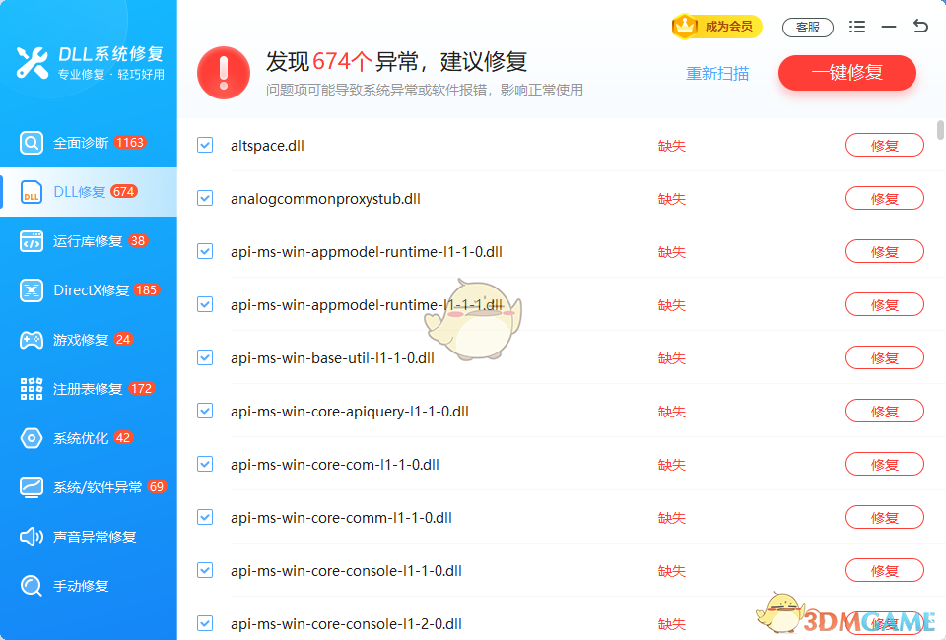The image size is (946, 640).
Task: Click the red alert badge showing 674 anomalies
Action: point(224,72)
